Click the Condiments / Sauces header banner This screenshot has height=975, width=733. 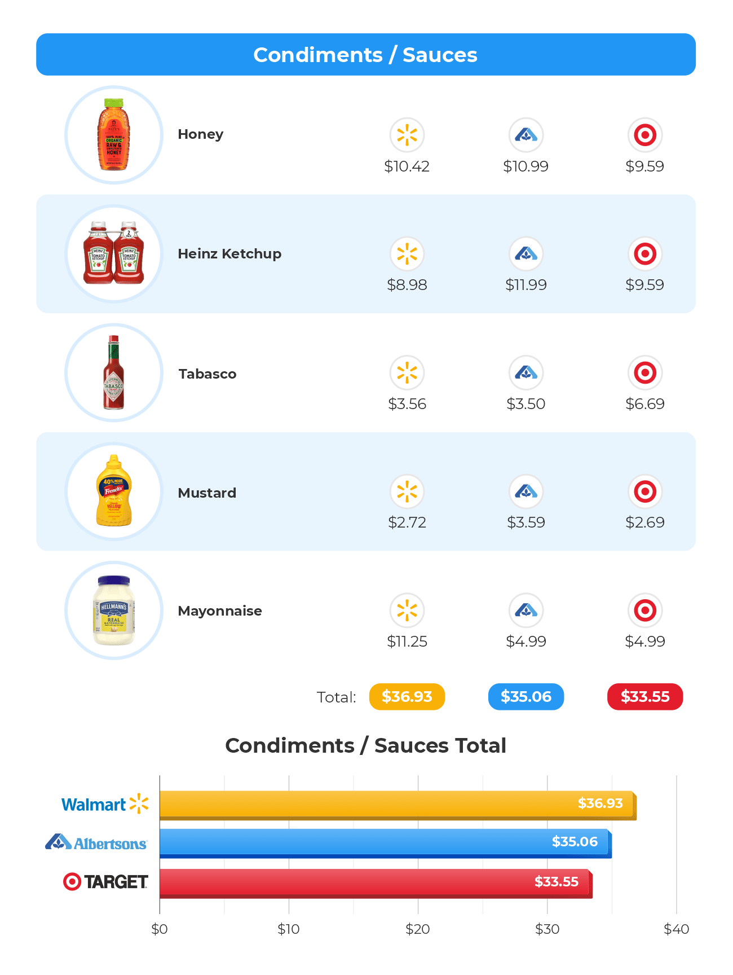(x=366, y=55)
